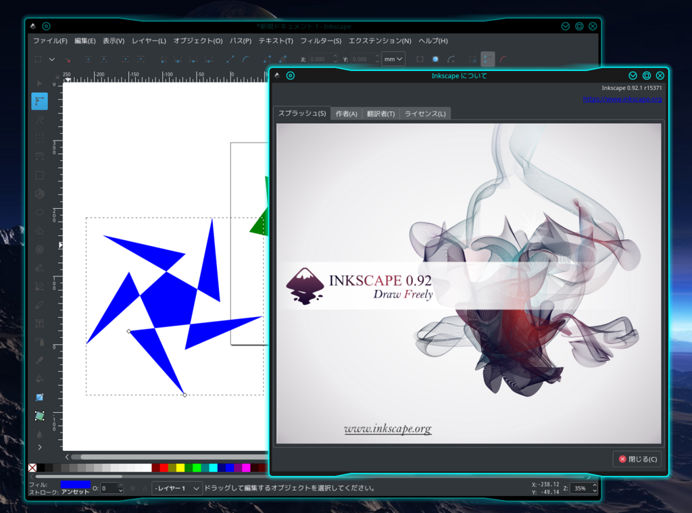Pick the red swatch in the palette
The width and height of the screenshot is (692, 513).
(164, 468)
